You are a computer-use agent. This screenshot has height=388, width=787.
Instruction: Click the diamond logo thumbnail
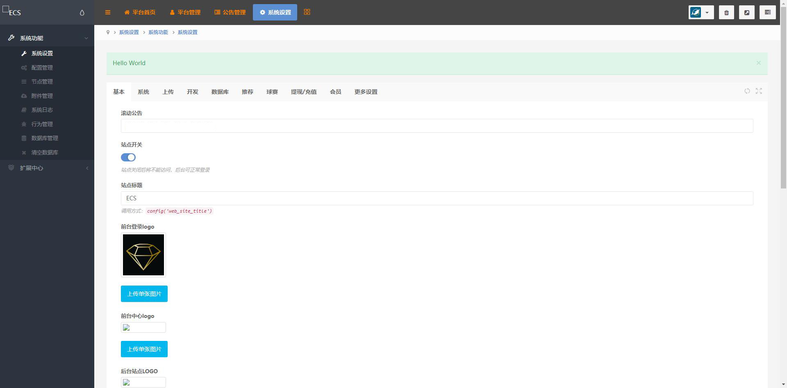click(x=143, y=255)
